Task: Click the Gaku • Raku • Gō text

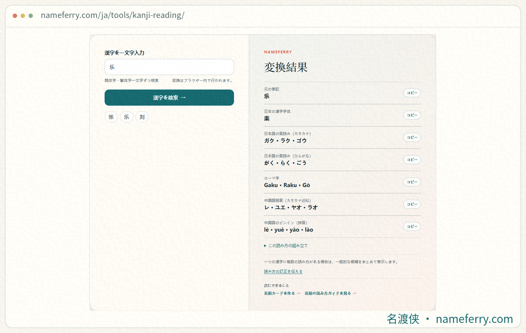Action: tap(287, 185)
